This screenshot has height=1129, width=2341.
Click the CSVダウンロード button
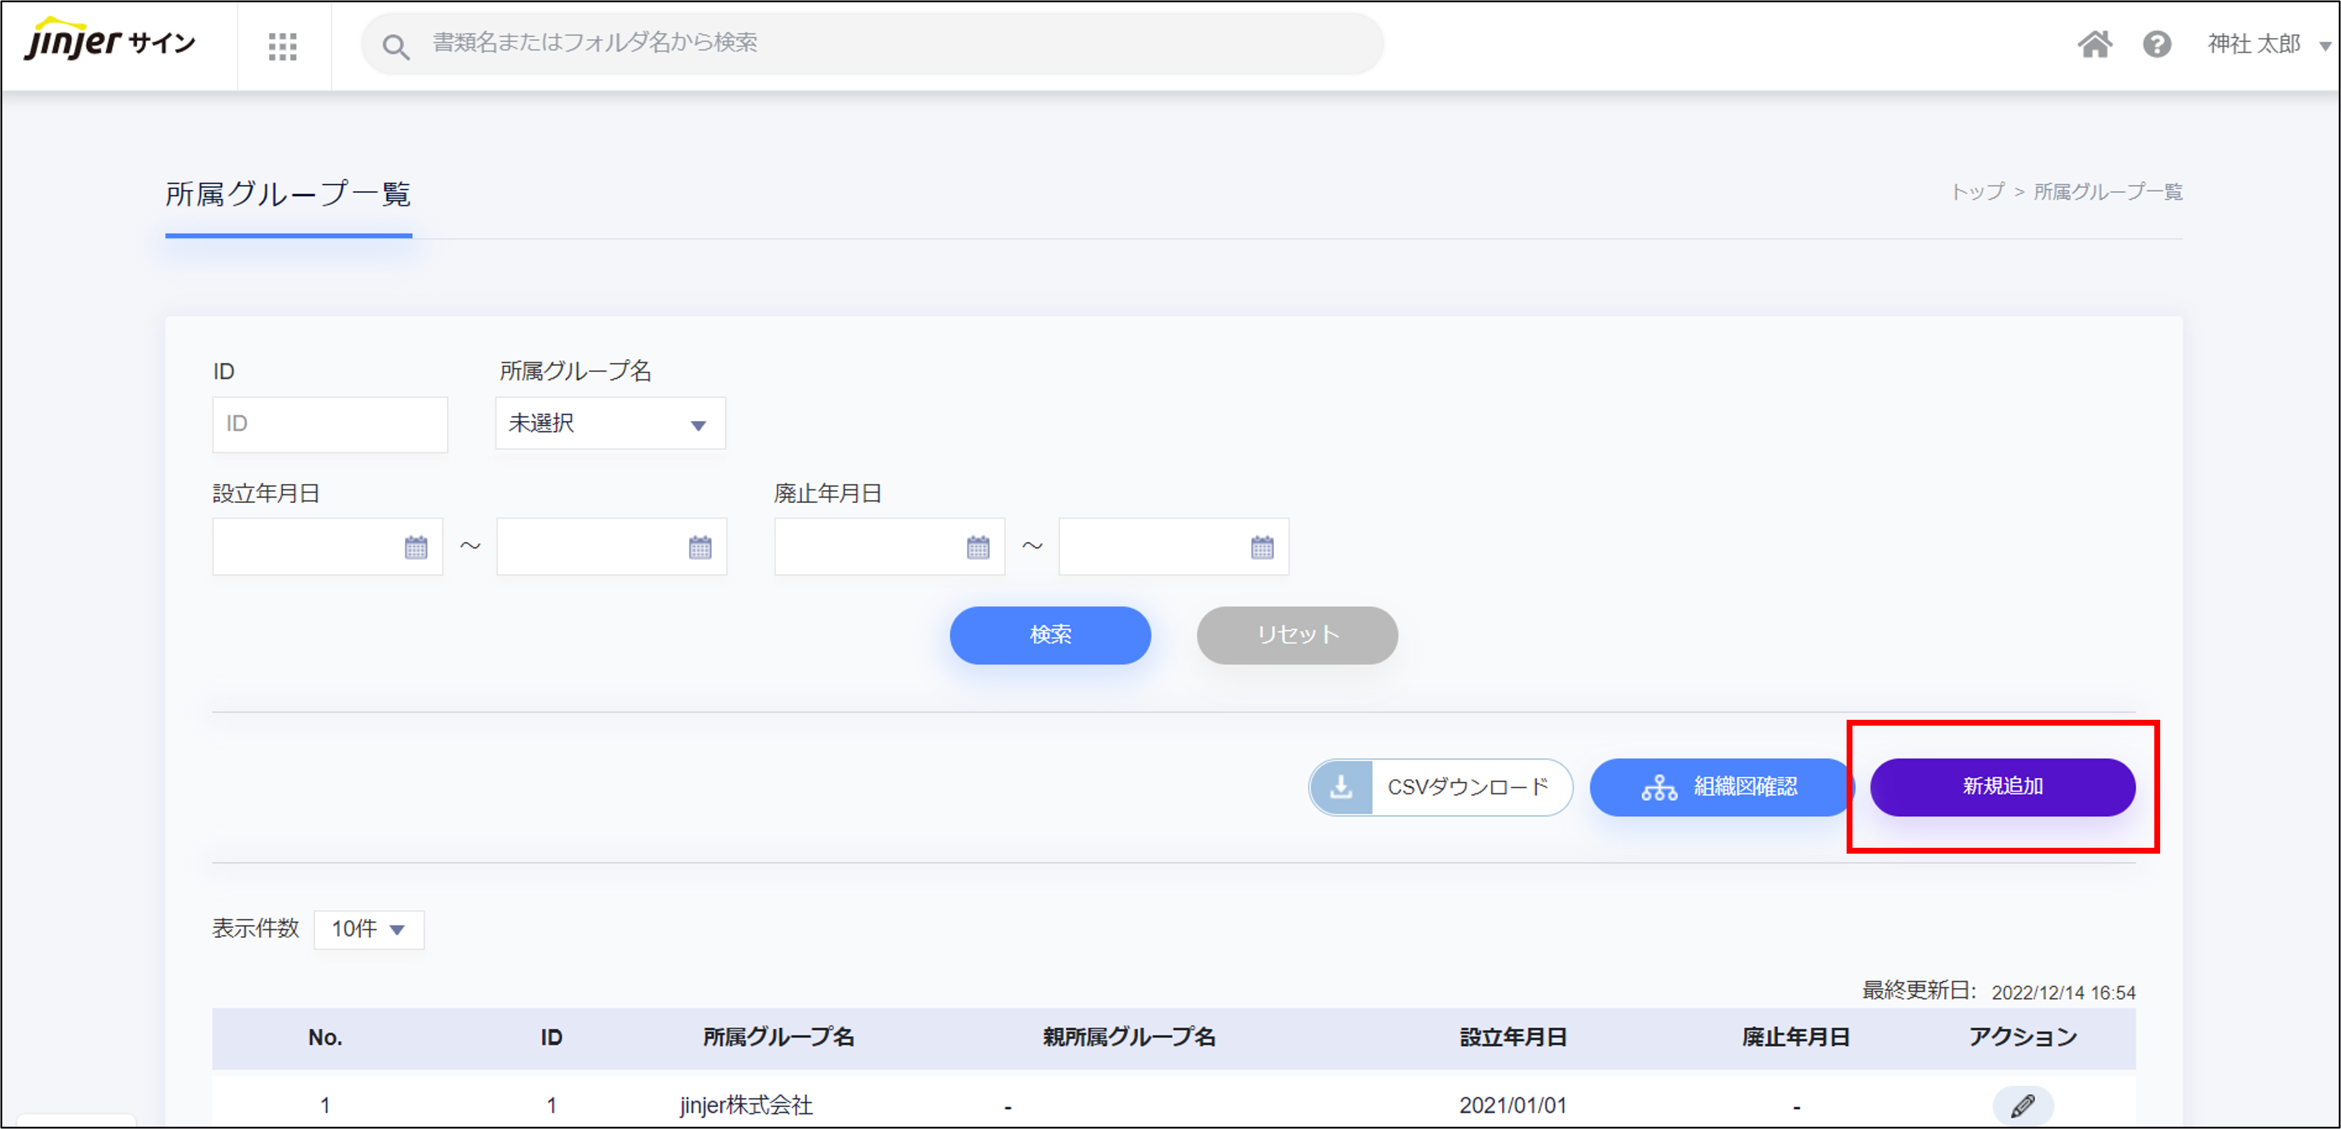click(x=1440, y=786)
